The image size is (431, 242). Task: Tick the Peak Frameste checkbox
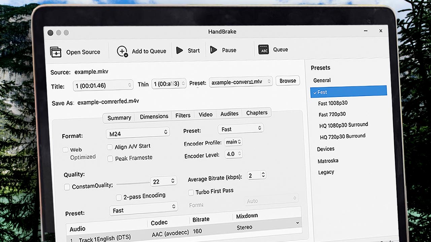click(110, 159)
